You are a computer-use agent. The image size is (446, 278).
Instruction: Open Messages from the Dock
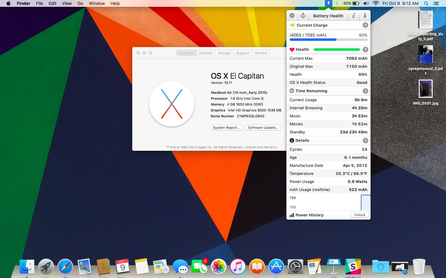pyautogui.click(x=180, y=266)
